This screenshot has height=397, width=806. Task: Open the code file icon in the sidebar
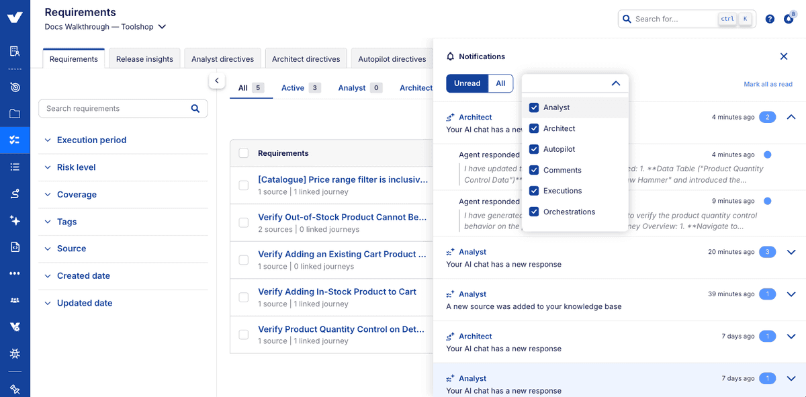[15, 247]
